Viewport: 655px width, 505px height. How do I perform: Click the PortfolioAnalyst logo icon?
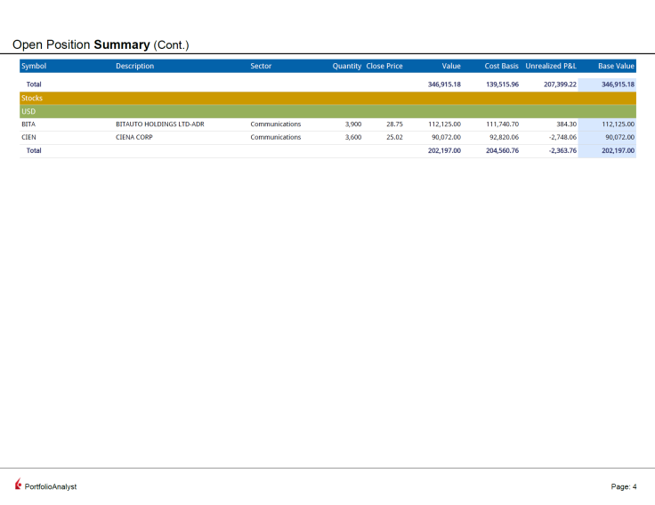coord(18,485)
